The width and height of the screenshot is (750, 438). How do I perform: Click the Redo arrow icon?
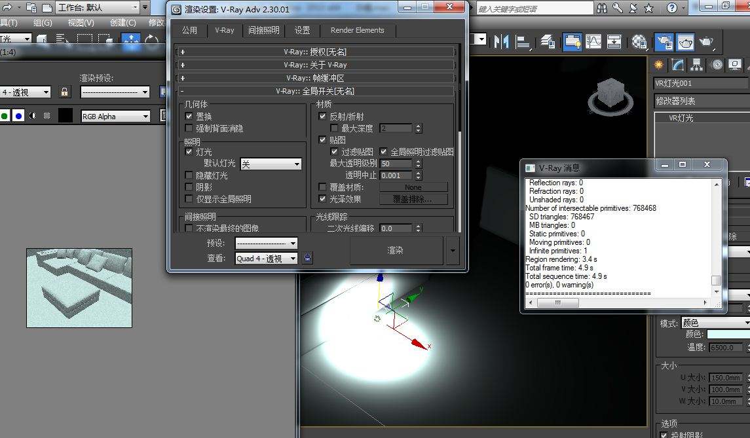click(x=7, y=7)
